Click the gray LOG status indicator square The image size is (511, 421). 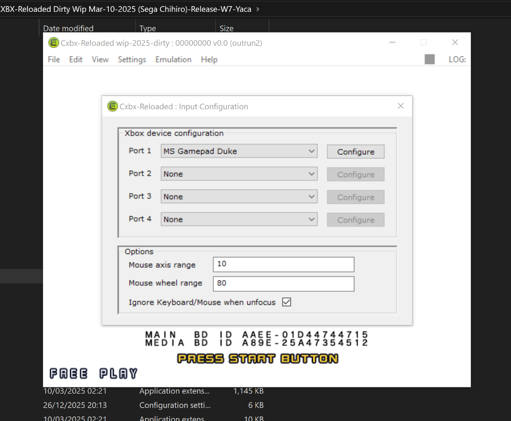click(430, 59)
